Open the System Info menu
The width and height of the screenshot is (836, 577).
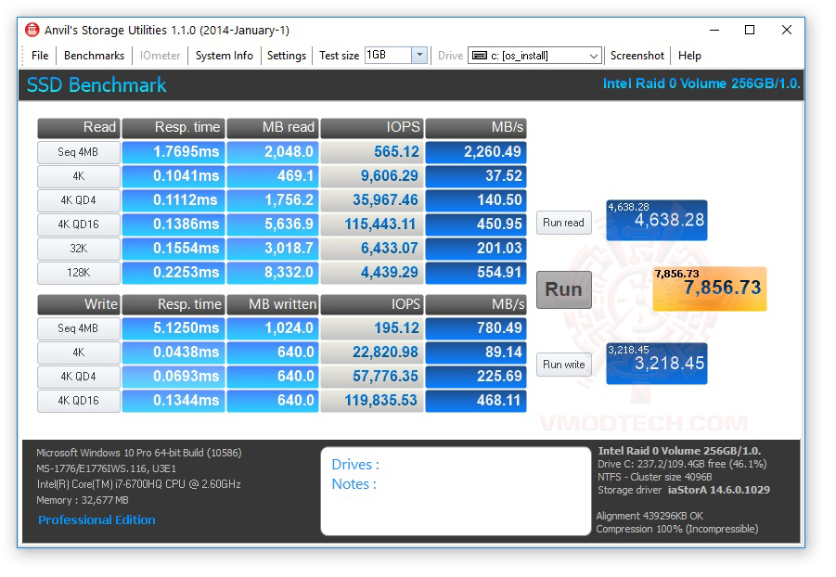[x=224, y=56]
